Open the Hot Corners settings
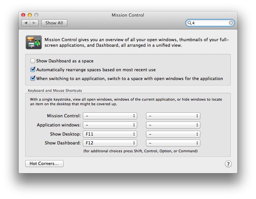The width and height of the screenshot is (256, 199). coord(44,164)
